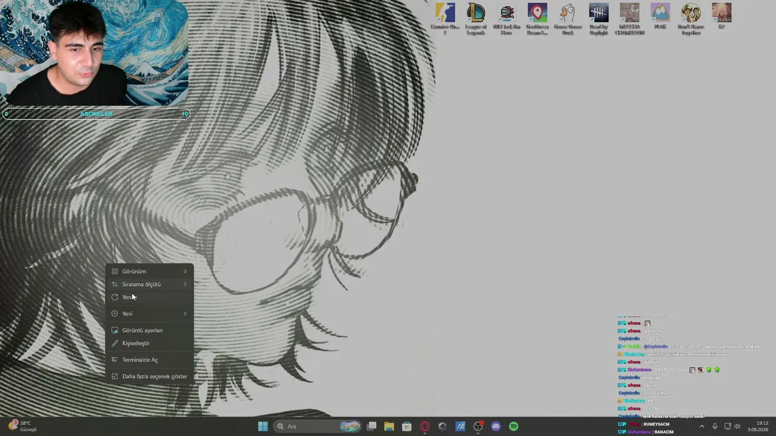
Task: Expand the Yeni submenu
Action: tap(149, 314)
